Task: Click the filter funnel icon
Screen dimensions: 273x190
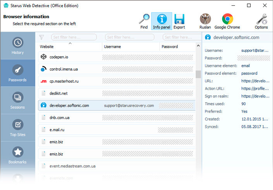Action: click(41, 37)
